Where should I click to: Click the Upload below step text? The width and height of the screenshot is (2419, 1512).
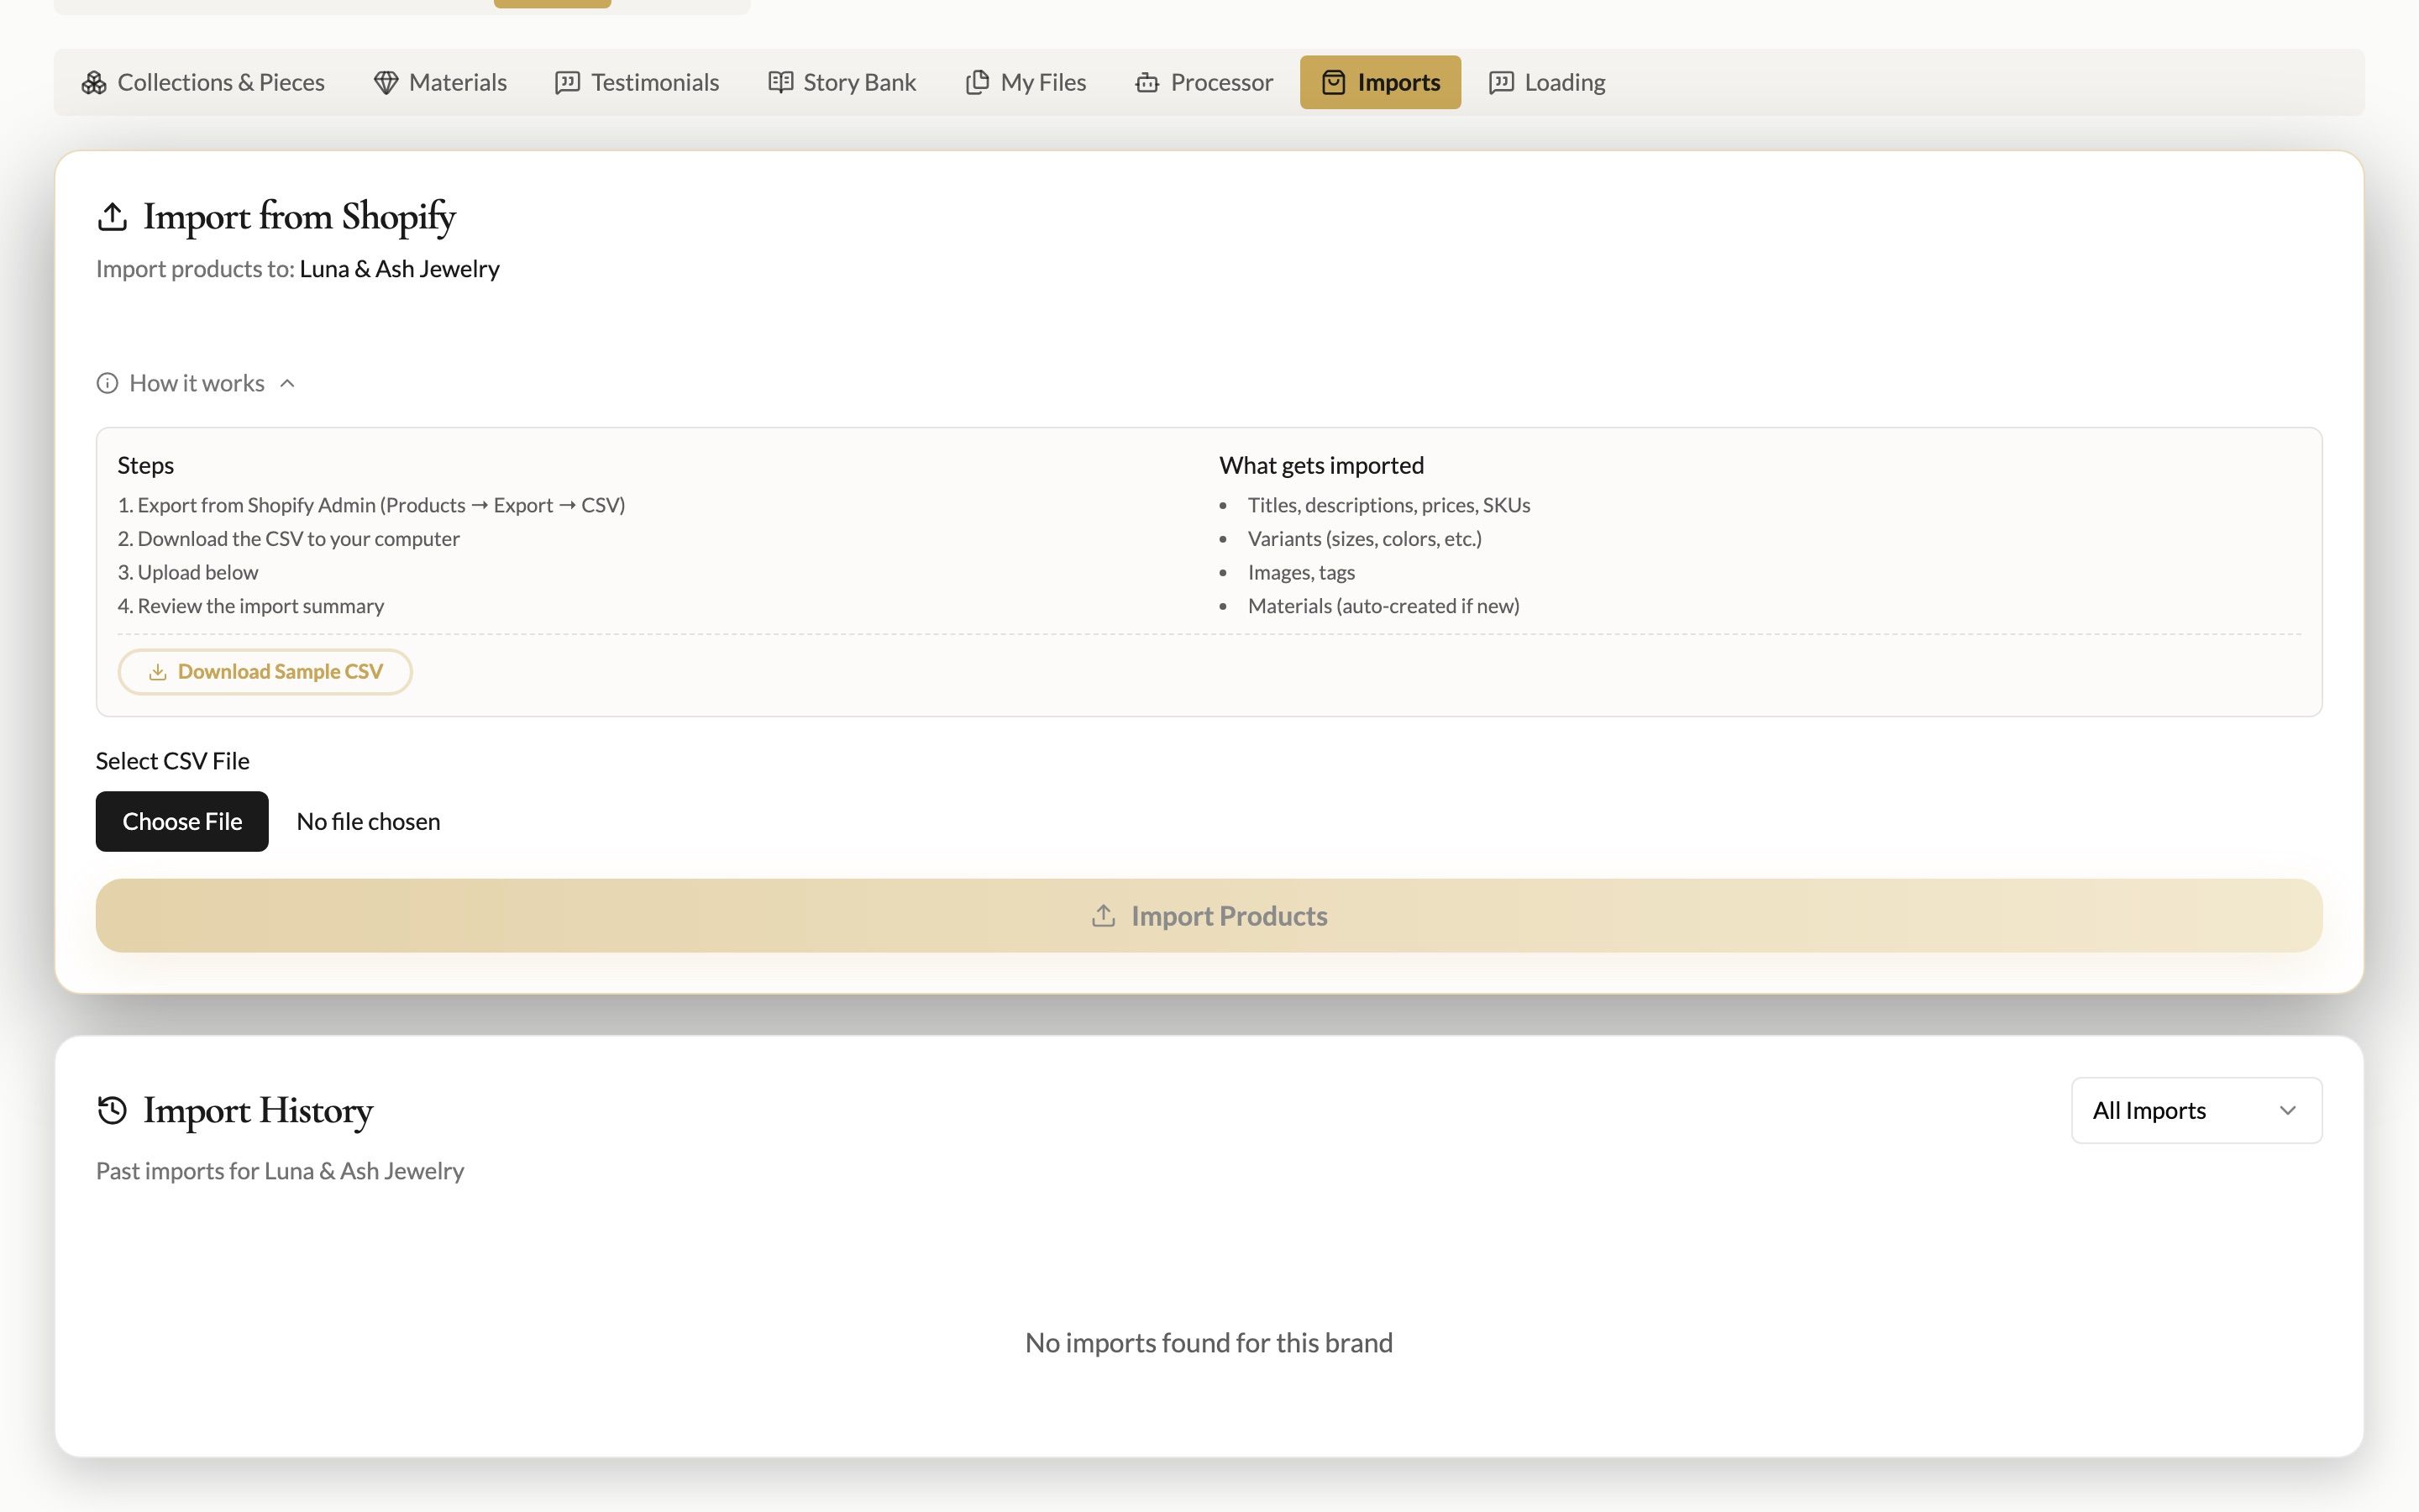pyautogui.click(x=188, y=572)
